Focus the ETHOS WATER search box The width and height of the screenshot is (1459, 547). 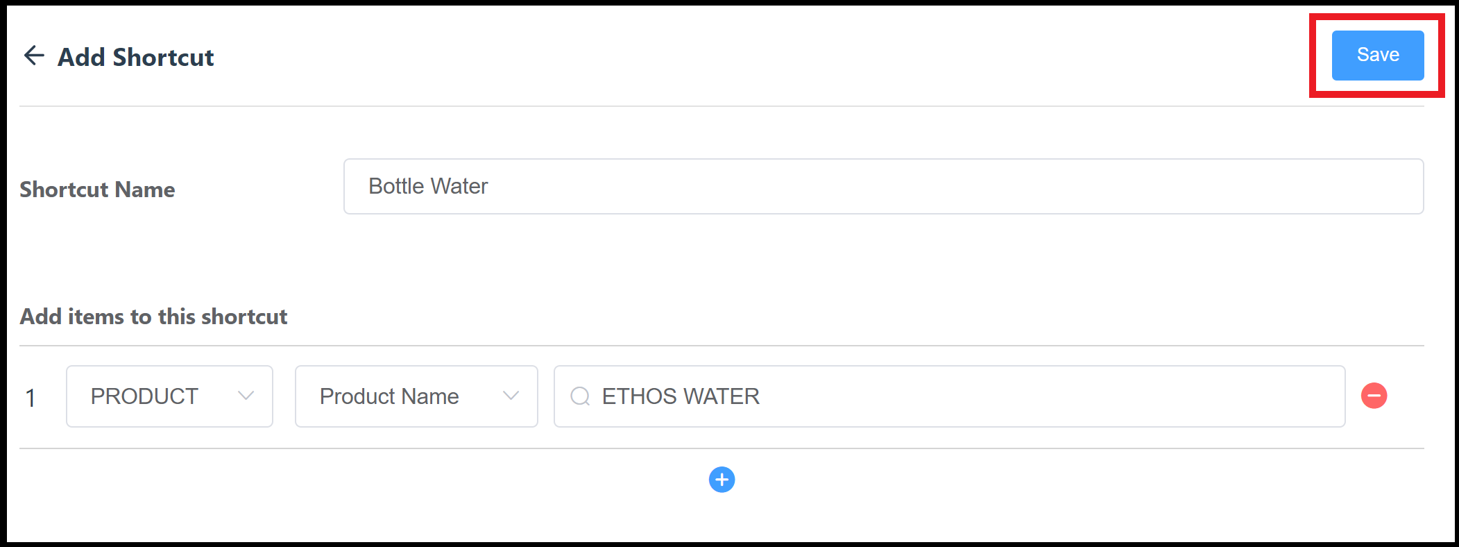click(x=948, y=396)
